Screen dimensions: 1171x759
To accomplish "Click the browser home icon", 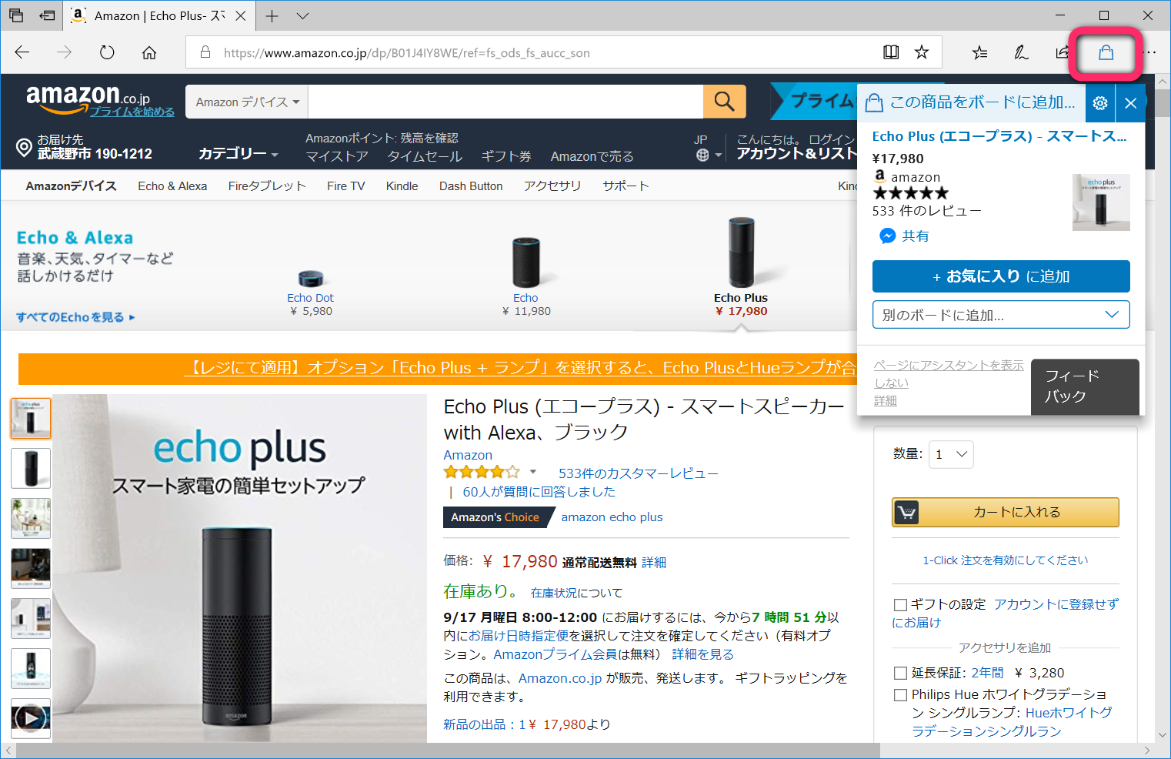I will coord(148,52).
